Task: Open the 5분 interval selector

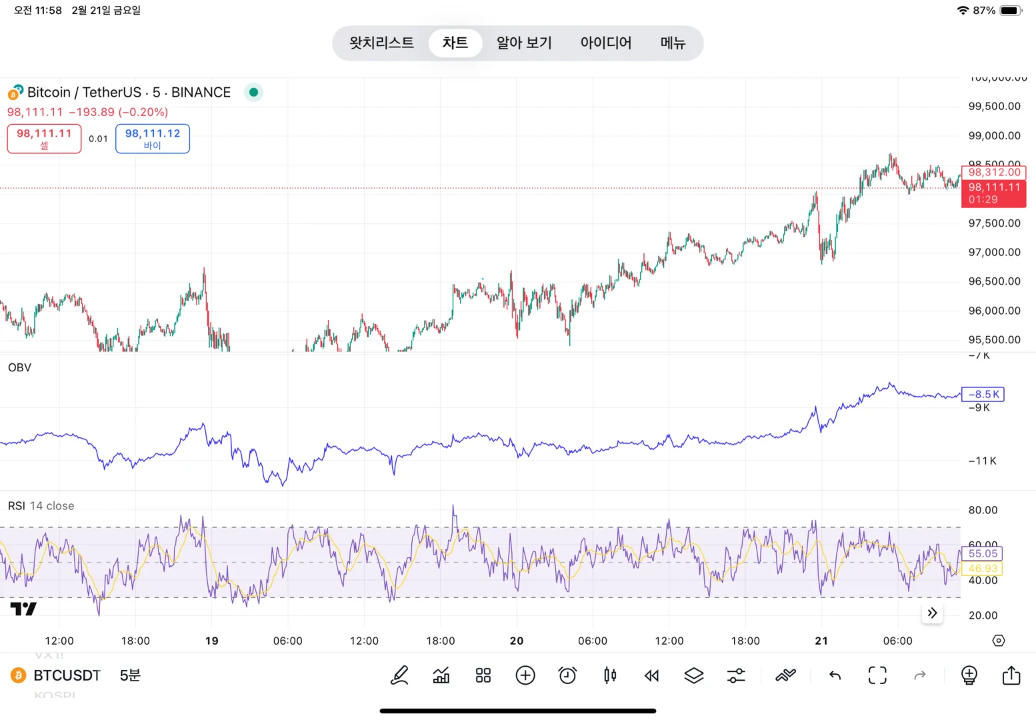Action: pos(130,675)
